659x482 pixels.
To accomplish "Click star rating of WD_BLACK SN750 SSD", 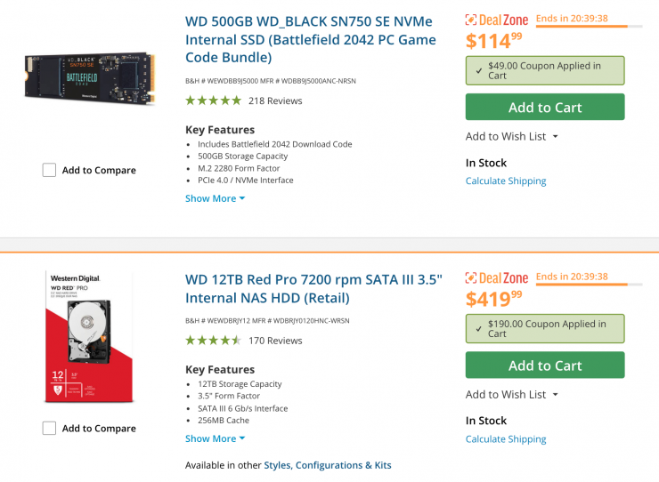I will click(x=213, y=100).
